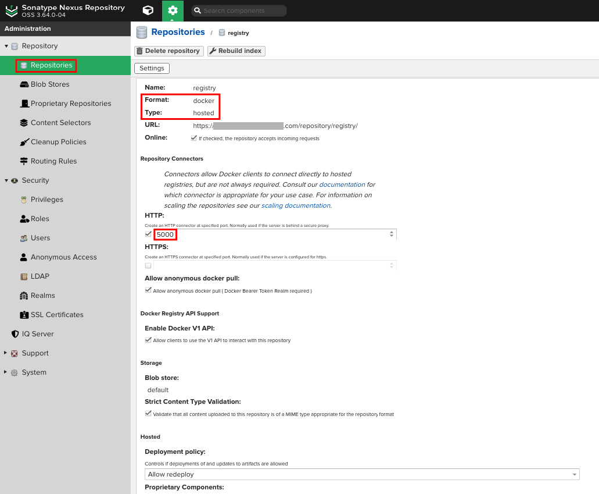Click the SSL Certificates badge icon
Image resolution: width=599 pixels, height=494 pixels.
24,315
